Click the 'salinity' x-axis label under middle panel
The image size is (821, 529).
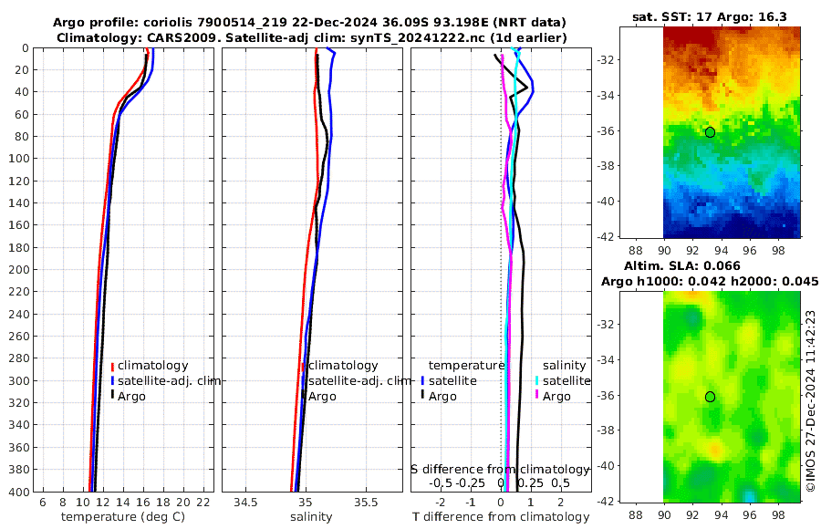pos(311,517)
